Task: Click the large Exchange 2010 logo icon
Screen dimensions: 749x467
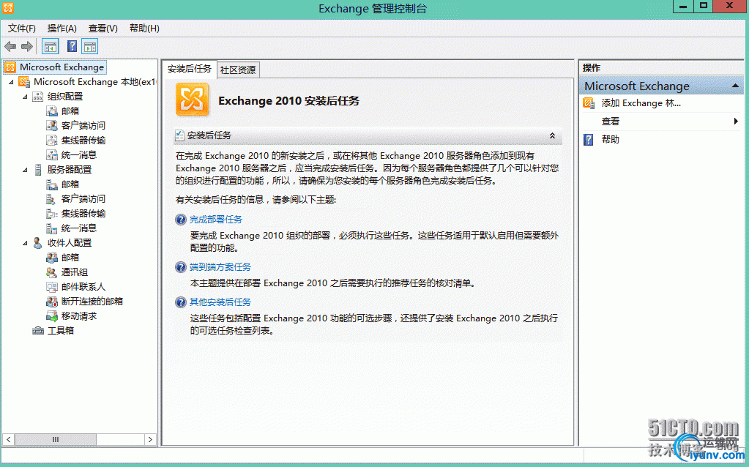Action: click(192, 100)
